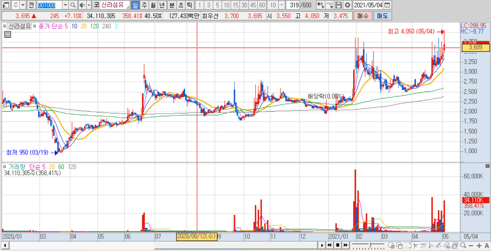Image resolution: width=491 pixels, height=251 pixels.
Task: Select minute '분' period toggle
Action: pos(172,5)
